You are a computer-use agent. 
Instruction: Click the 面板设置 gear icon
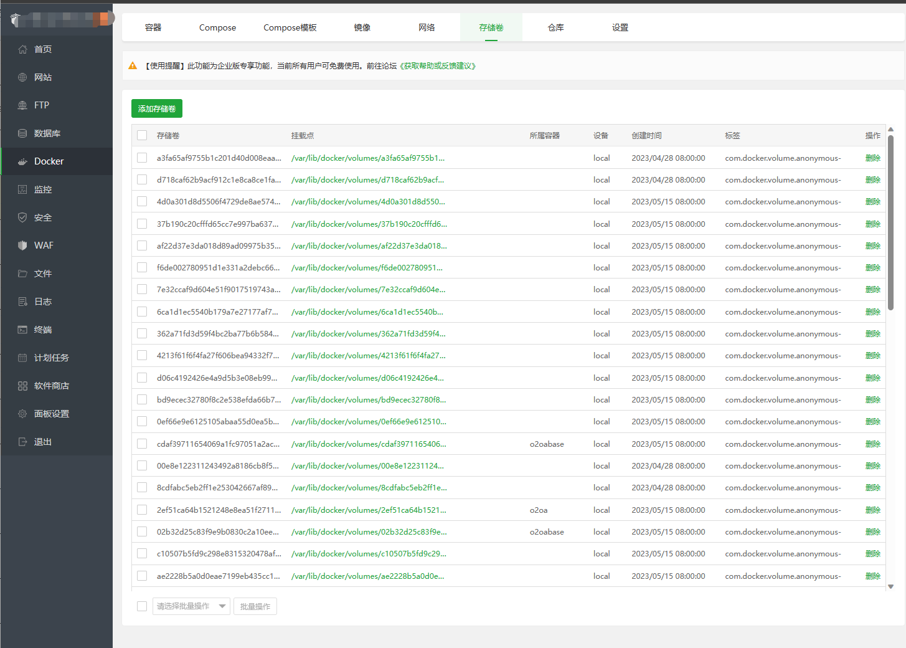tap(22, 414)
